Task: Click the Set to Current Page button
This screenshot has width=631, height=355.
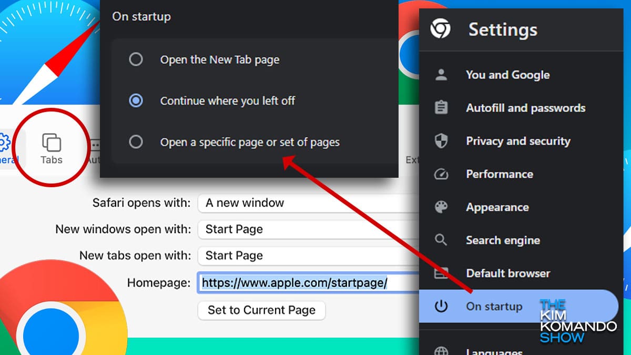Action: tap(261, 310)
